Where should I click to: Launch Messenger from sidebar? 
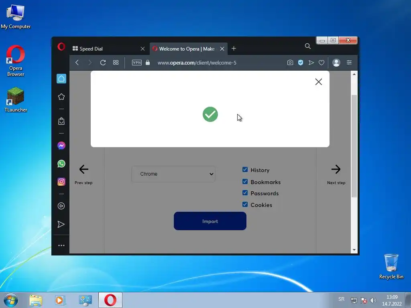pos(61,146)
